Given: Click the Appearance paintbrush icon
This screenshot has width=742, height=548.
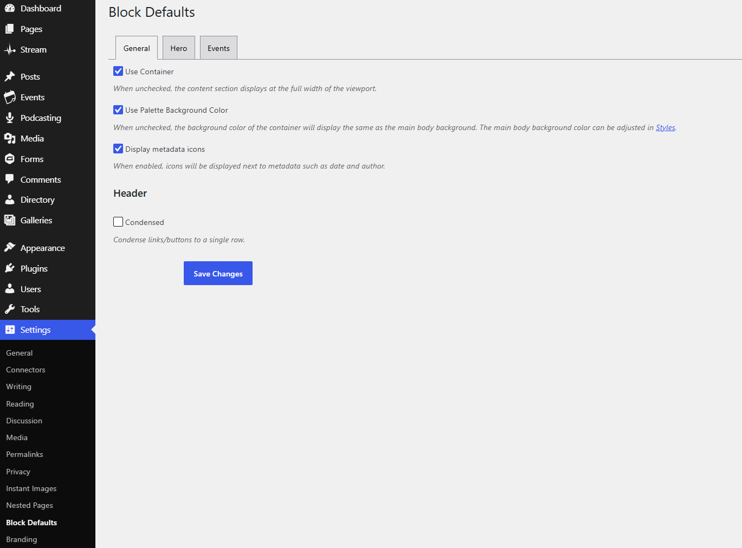Looking at the screenshot, I should coord(10,248).
